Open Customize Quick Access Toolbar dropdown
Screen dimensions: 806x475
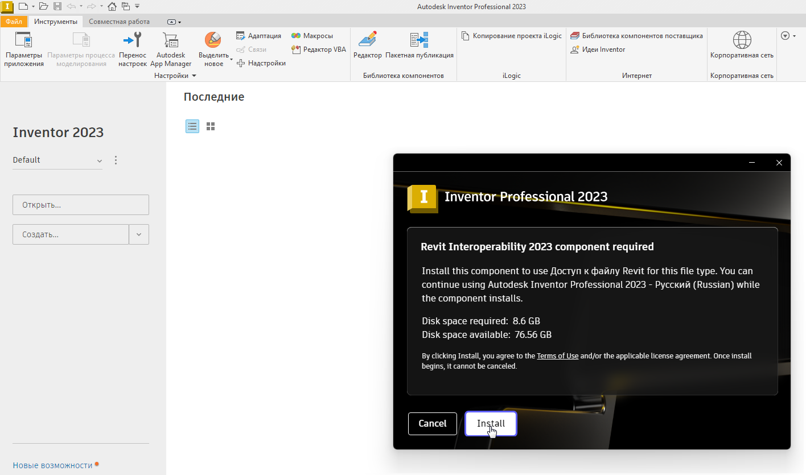click(137, 6)
